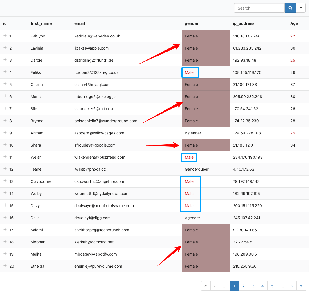The image size is (309, 295).
Task: Click the magnifier search button
Action: click(x=290, y=8)
